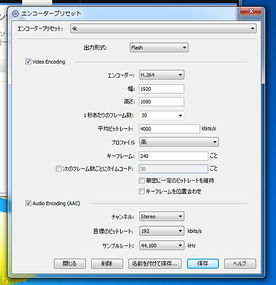Click the kbits/s label beside 平均ビットレート
The width and height of the screenshot is (276, 285).
[209, 129]
